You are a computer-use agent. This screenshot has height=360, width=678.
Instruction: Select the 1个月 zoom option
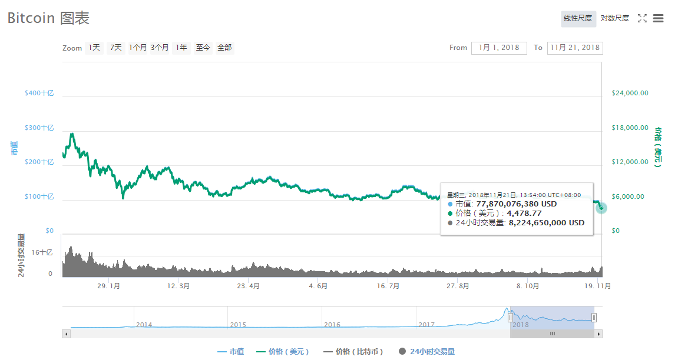coord(138,48)
